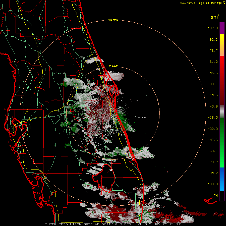Click the 100 NMI range ring label
The width and height of the screenshot is (226, 226).
coord(113,20)
